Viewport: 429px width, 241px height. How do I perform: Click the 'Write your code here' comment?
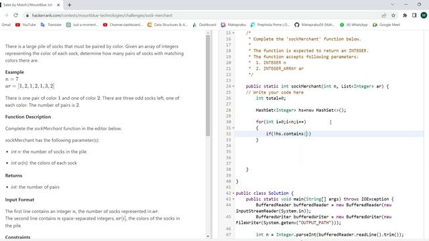point(275,92)
